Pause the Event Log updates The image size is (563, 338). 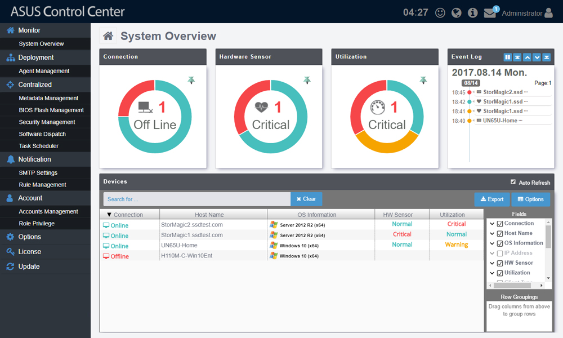507,57
